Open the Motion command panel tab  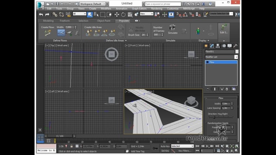(224, 46)
